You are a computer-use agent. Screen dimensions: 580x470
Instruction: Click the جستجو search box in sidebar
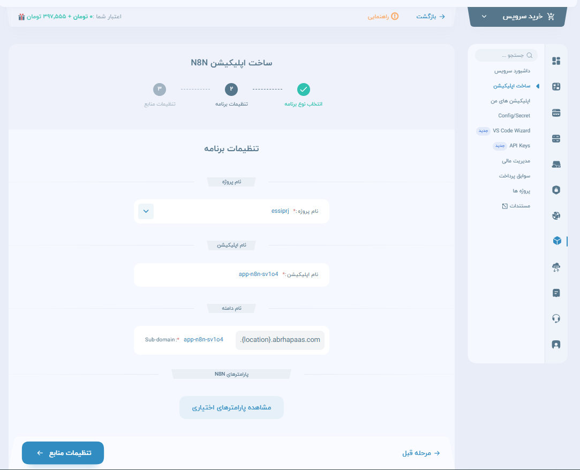(506, 55)
